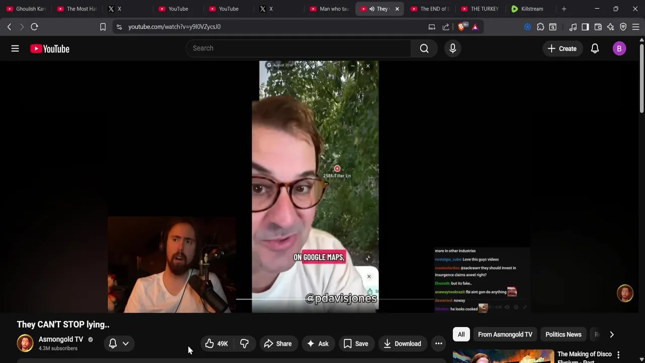The image size is (645, 363).
Task: Select the All filter chip
Action: [x=461, y=334]
